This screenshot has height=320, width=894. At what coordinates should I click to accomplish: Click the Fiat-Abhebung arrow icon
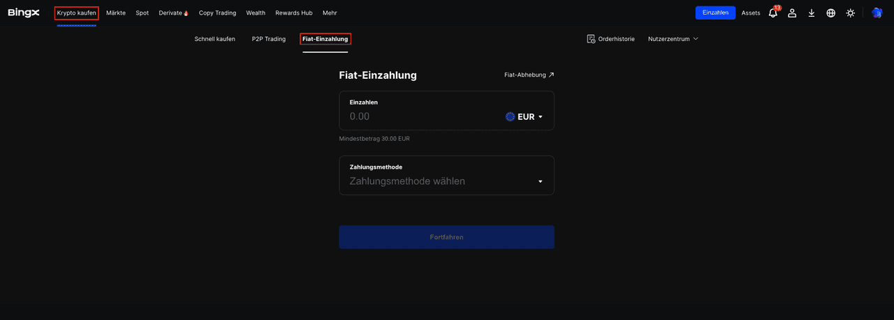click(551, 75)
